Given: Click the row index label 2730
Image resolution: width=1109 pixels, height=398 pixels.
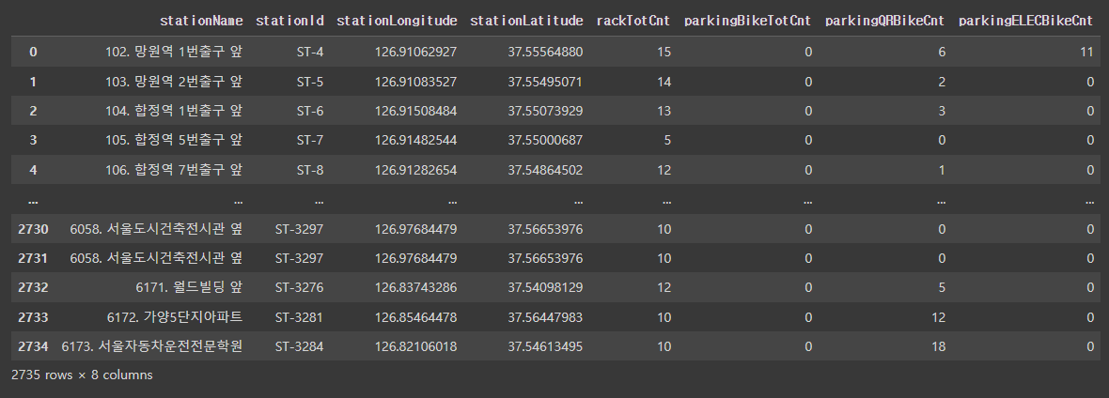Looking at the screenshot, I should click(33, 229).
